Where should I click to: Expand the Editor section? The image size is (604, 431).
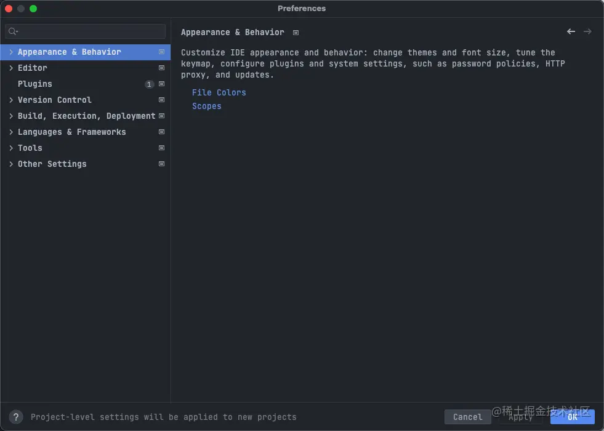[10, 68]
